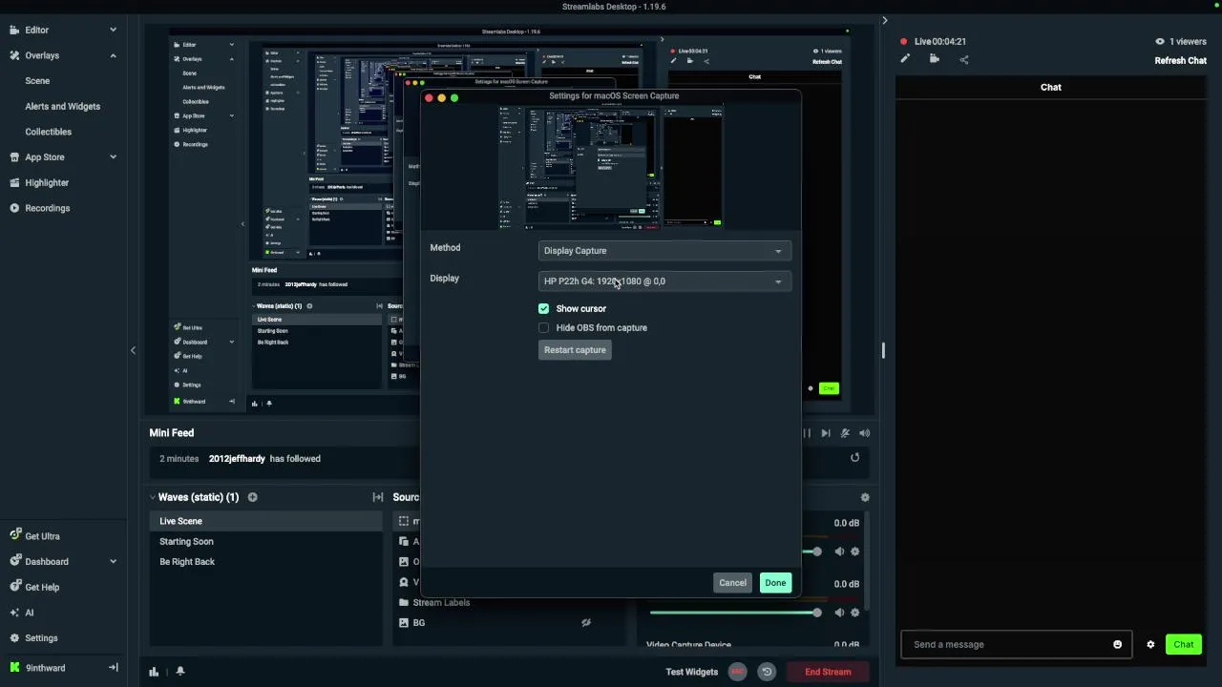This screenshot has height=687, width=1222.
Task: Toggle the mute alerts icon in the Mini Feed
Action: (845, 433)
